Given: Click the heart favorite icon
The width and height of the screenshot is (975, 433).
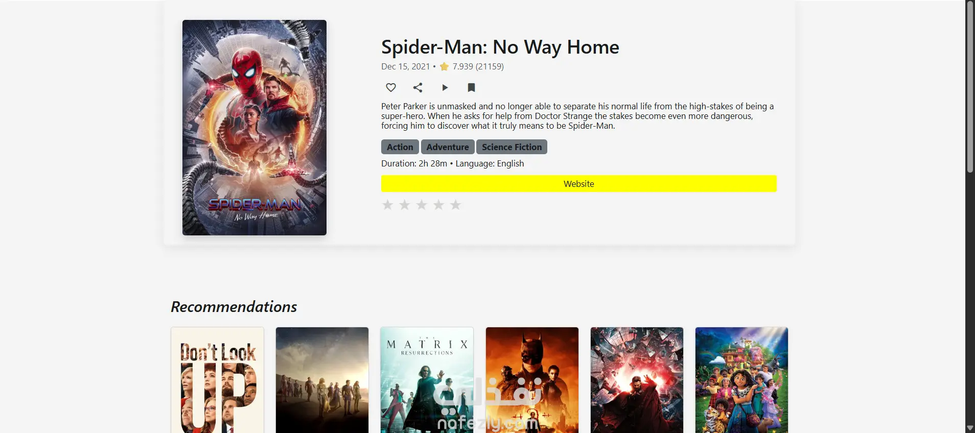Looking at the screenshot, I should pos(391,87).
